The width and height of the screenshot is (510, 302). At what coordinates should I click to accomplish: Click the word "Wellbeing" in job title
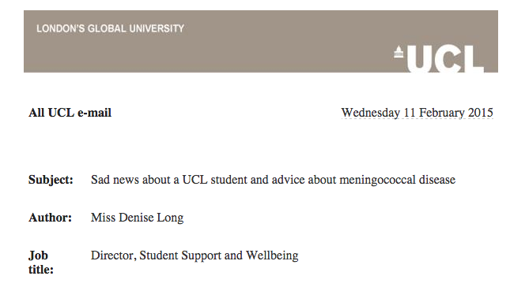[272, 255]
